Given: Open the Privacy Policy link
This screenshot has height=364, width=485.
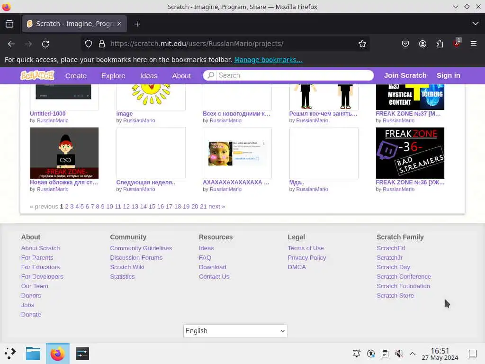Looking at the screenshot, I should [x=307, y=257].
